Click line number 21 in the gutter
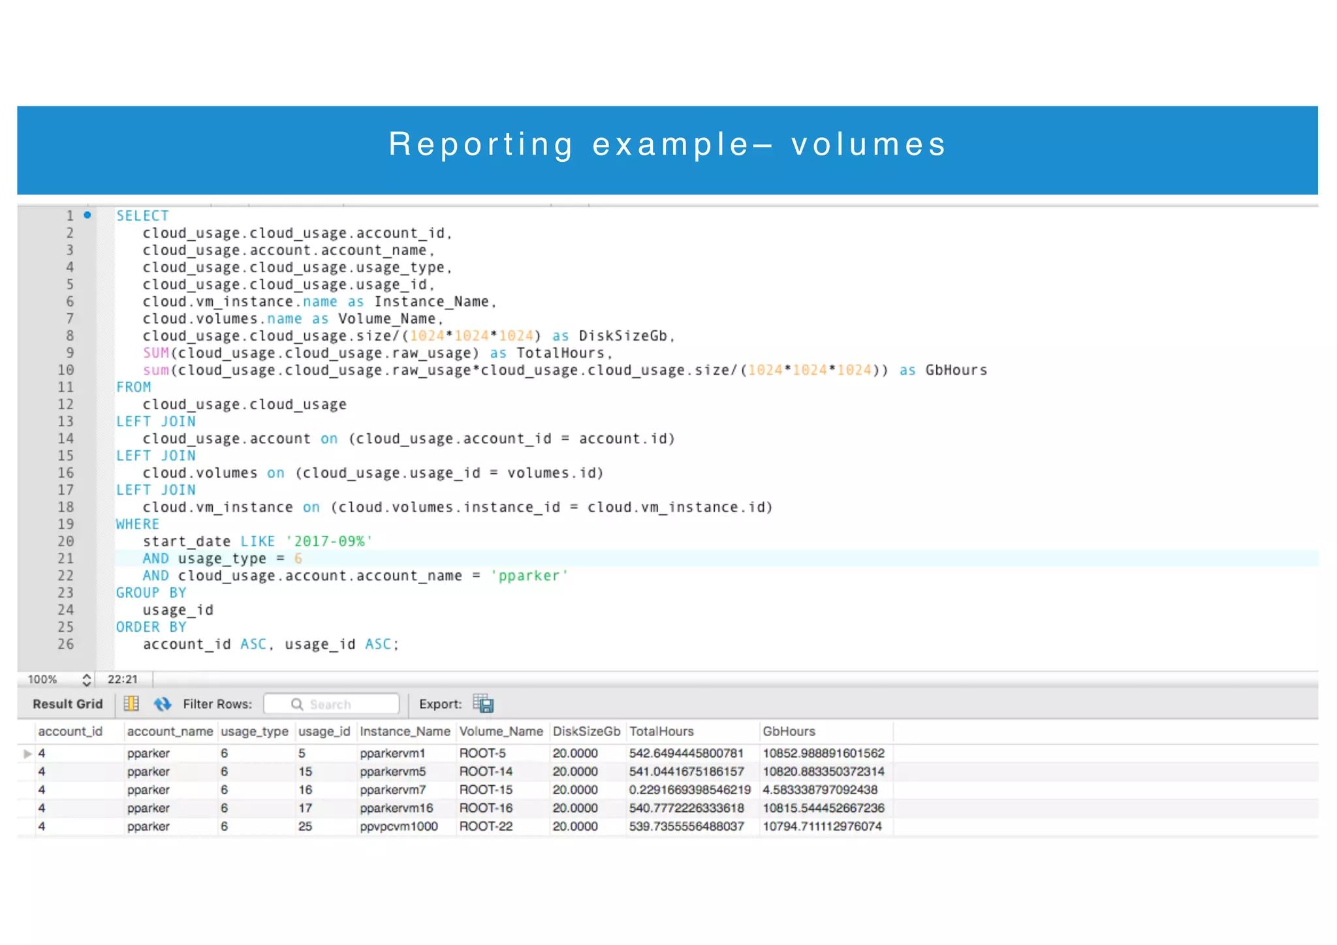This screenshot has height=945, width=1337. coord(65,559)
